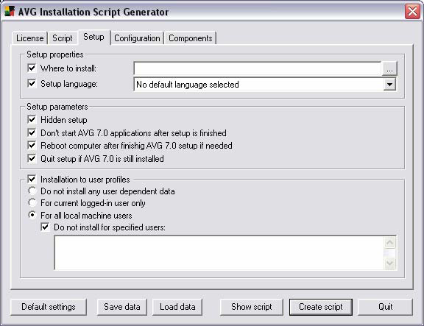Click the user list scroll up arrow
Image resolution: width=424 pixels, height=326 pixels.
tap(389, 242)
